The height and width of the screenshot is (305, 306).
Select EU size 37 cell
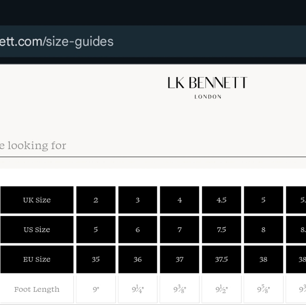tap(180, 259)
